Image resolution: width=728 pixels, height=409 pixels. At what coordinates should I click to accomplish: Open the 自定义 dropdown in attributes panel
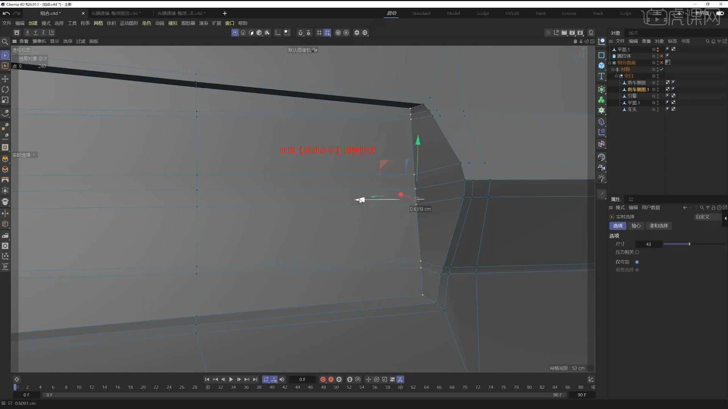[x=708, y=217]
